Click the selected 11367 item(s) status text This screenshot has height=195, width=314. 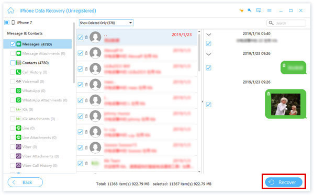tap(182, 184)
